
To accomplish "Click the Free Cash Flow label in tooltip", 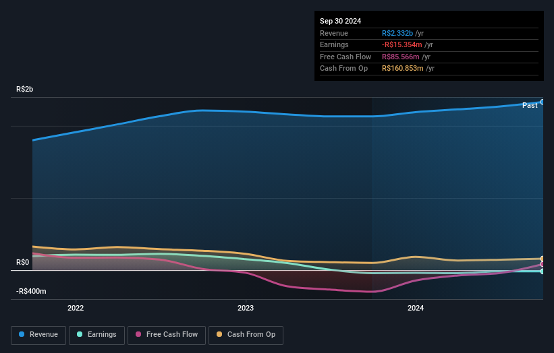I will [x=345, y=57].
